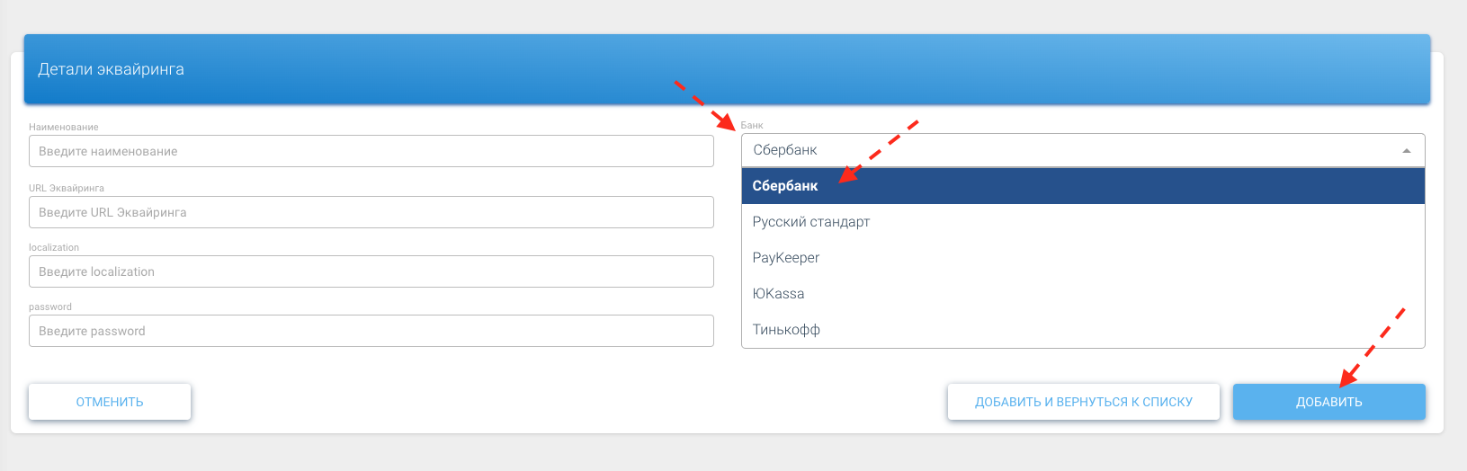The width and height of the screenshot is (1467, 471).
Task: Click the Наименование label above the field
Action: pos(64,128)
